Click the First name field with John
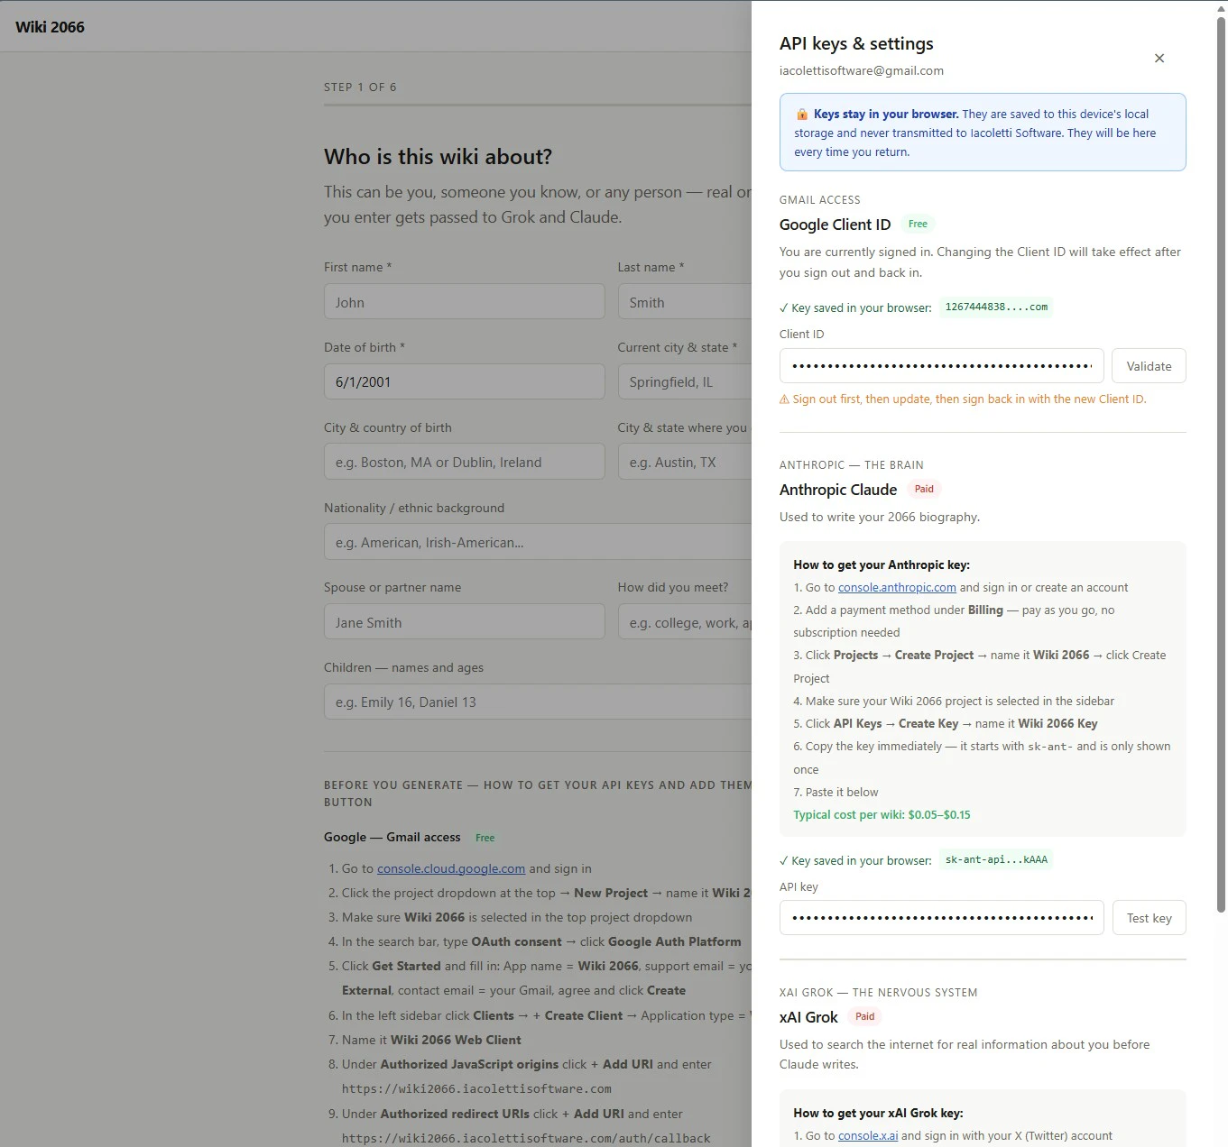This screenshot has height=1147, width=1228. [x=464, y=302]
